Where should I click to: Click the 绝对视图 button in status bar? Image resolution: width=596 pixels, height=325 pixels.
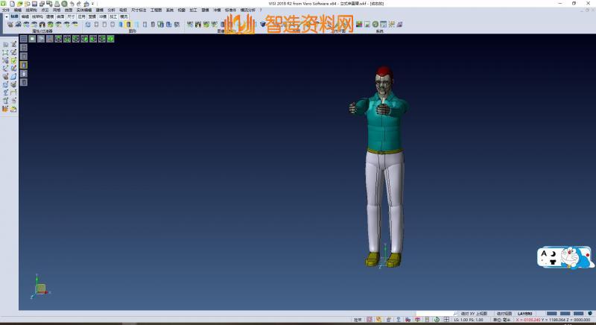click(x=504, y=314)
